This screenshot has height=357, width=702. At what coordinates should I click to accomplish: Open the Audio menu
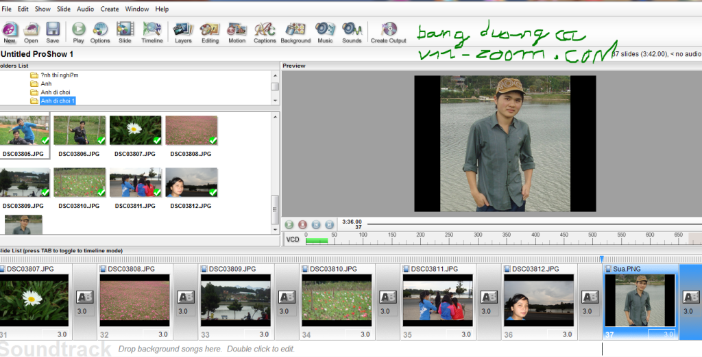(85, 9)
